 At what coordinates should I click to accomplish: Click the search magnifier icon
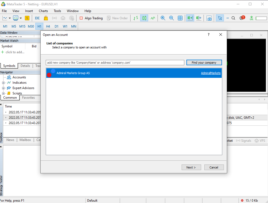233,18
